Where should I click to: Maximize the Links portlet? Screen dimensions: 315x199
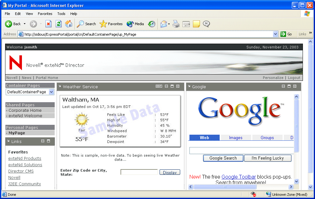click(48, 141)
